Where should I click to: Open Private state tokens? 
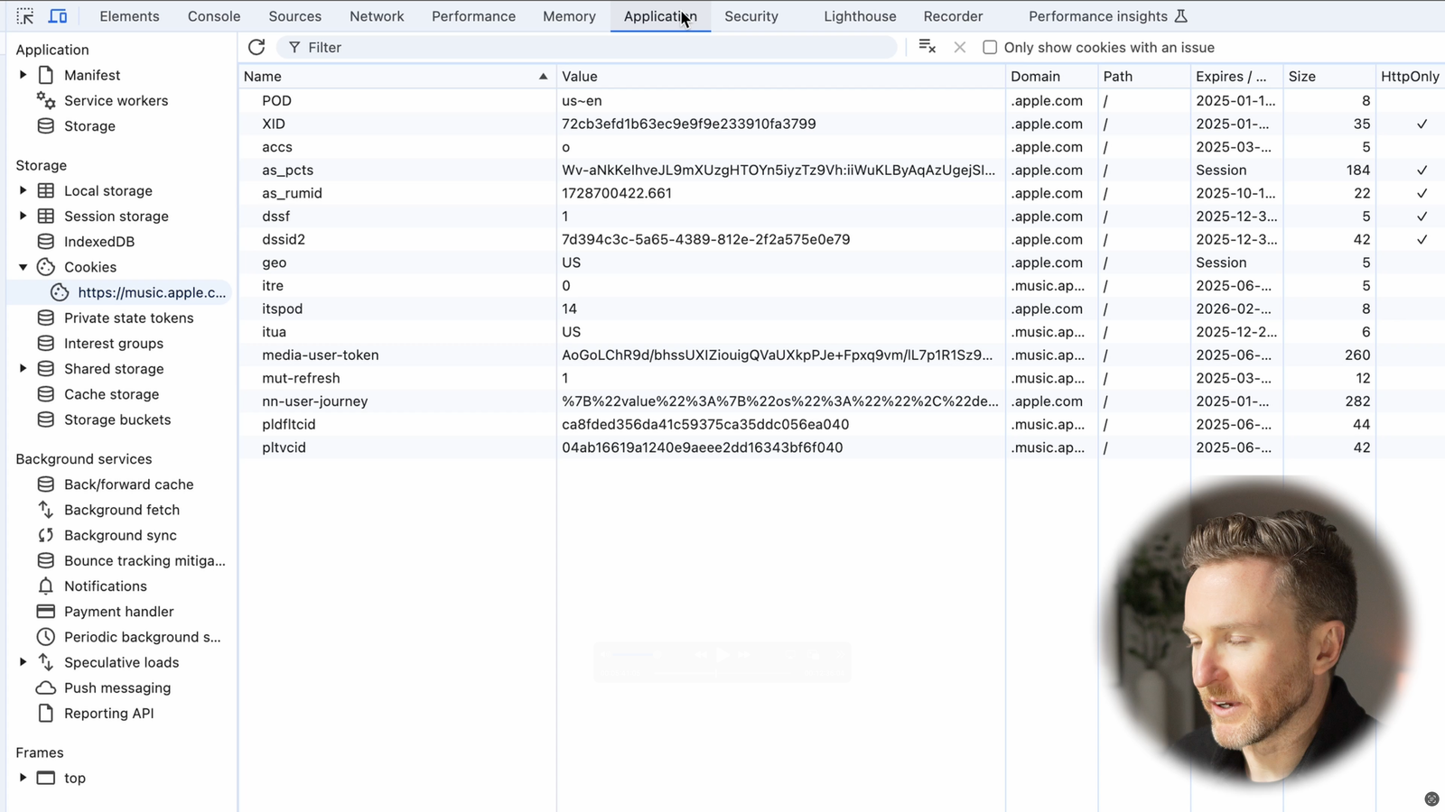click(x=128, y=318)
